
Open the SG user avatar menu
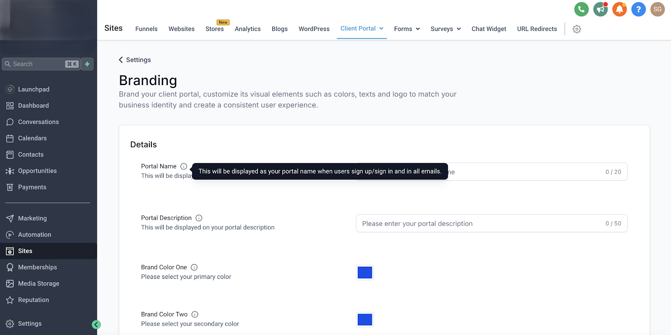click(658, 9)
